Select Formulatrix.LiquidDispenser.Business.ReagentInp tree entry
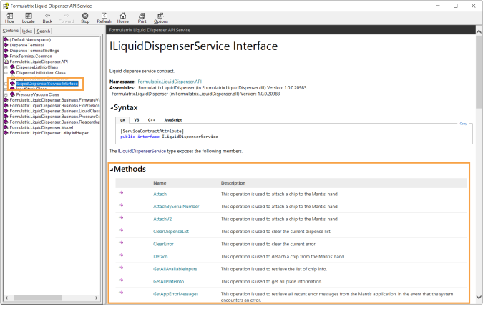483x309 pixels. [x=54, y=122]
